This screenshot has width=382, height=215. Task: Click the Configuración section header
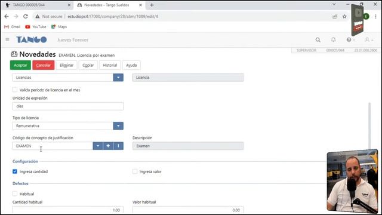click(25, 161)
